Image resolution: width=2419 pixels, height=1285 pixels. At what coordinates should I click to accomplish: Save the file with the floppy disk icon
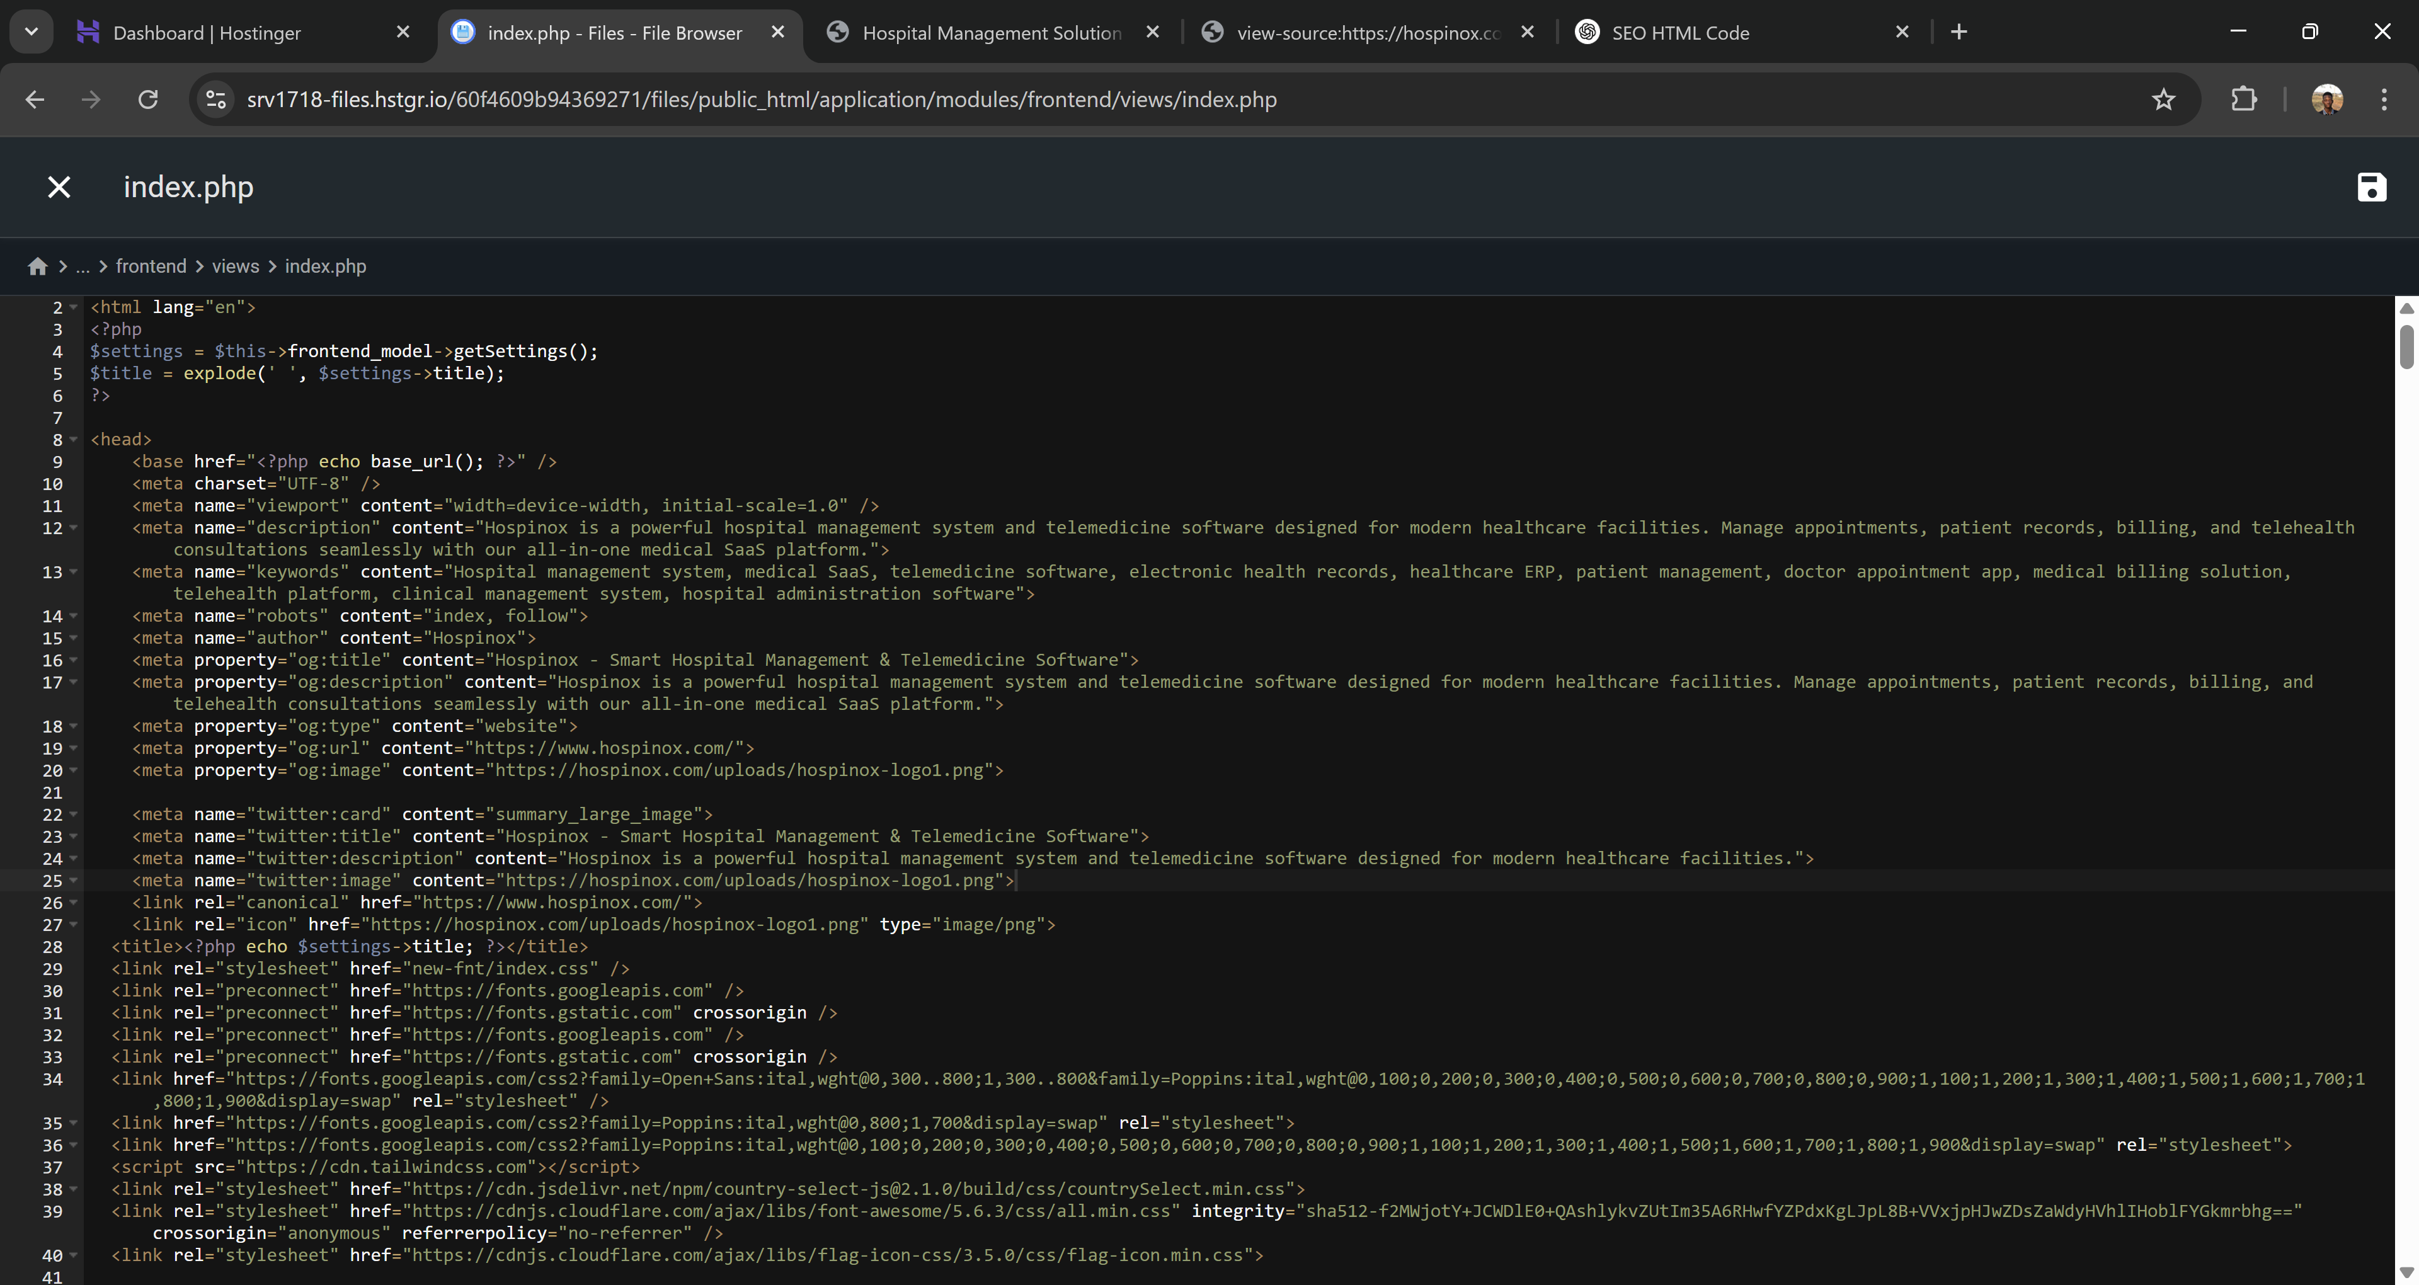tap(2371, 187)
